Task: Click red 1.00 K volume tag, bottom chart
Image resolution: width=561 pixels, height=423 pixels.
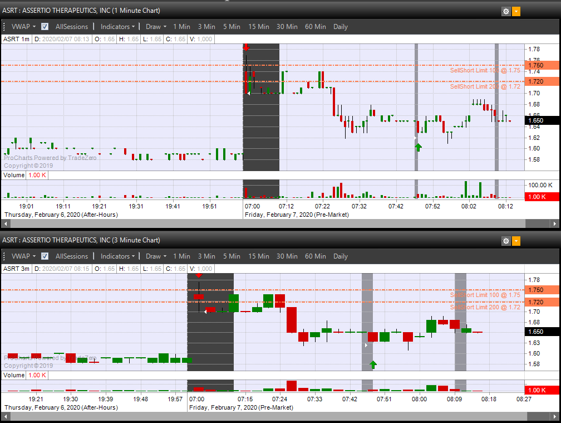Action: [x=542, y=390]
